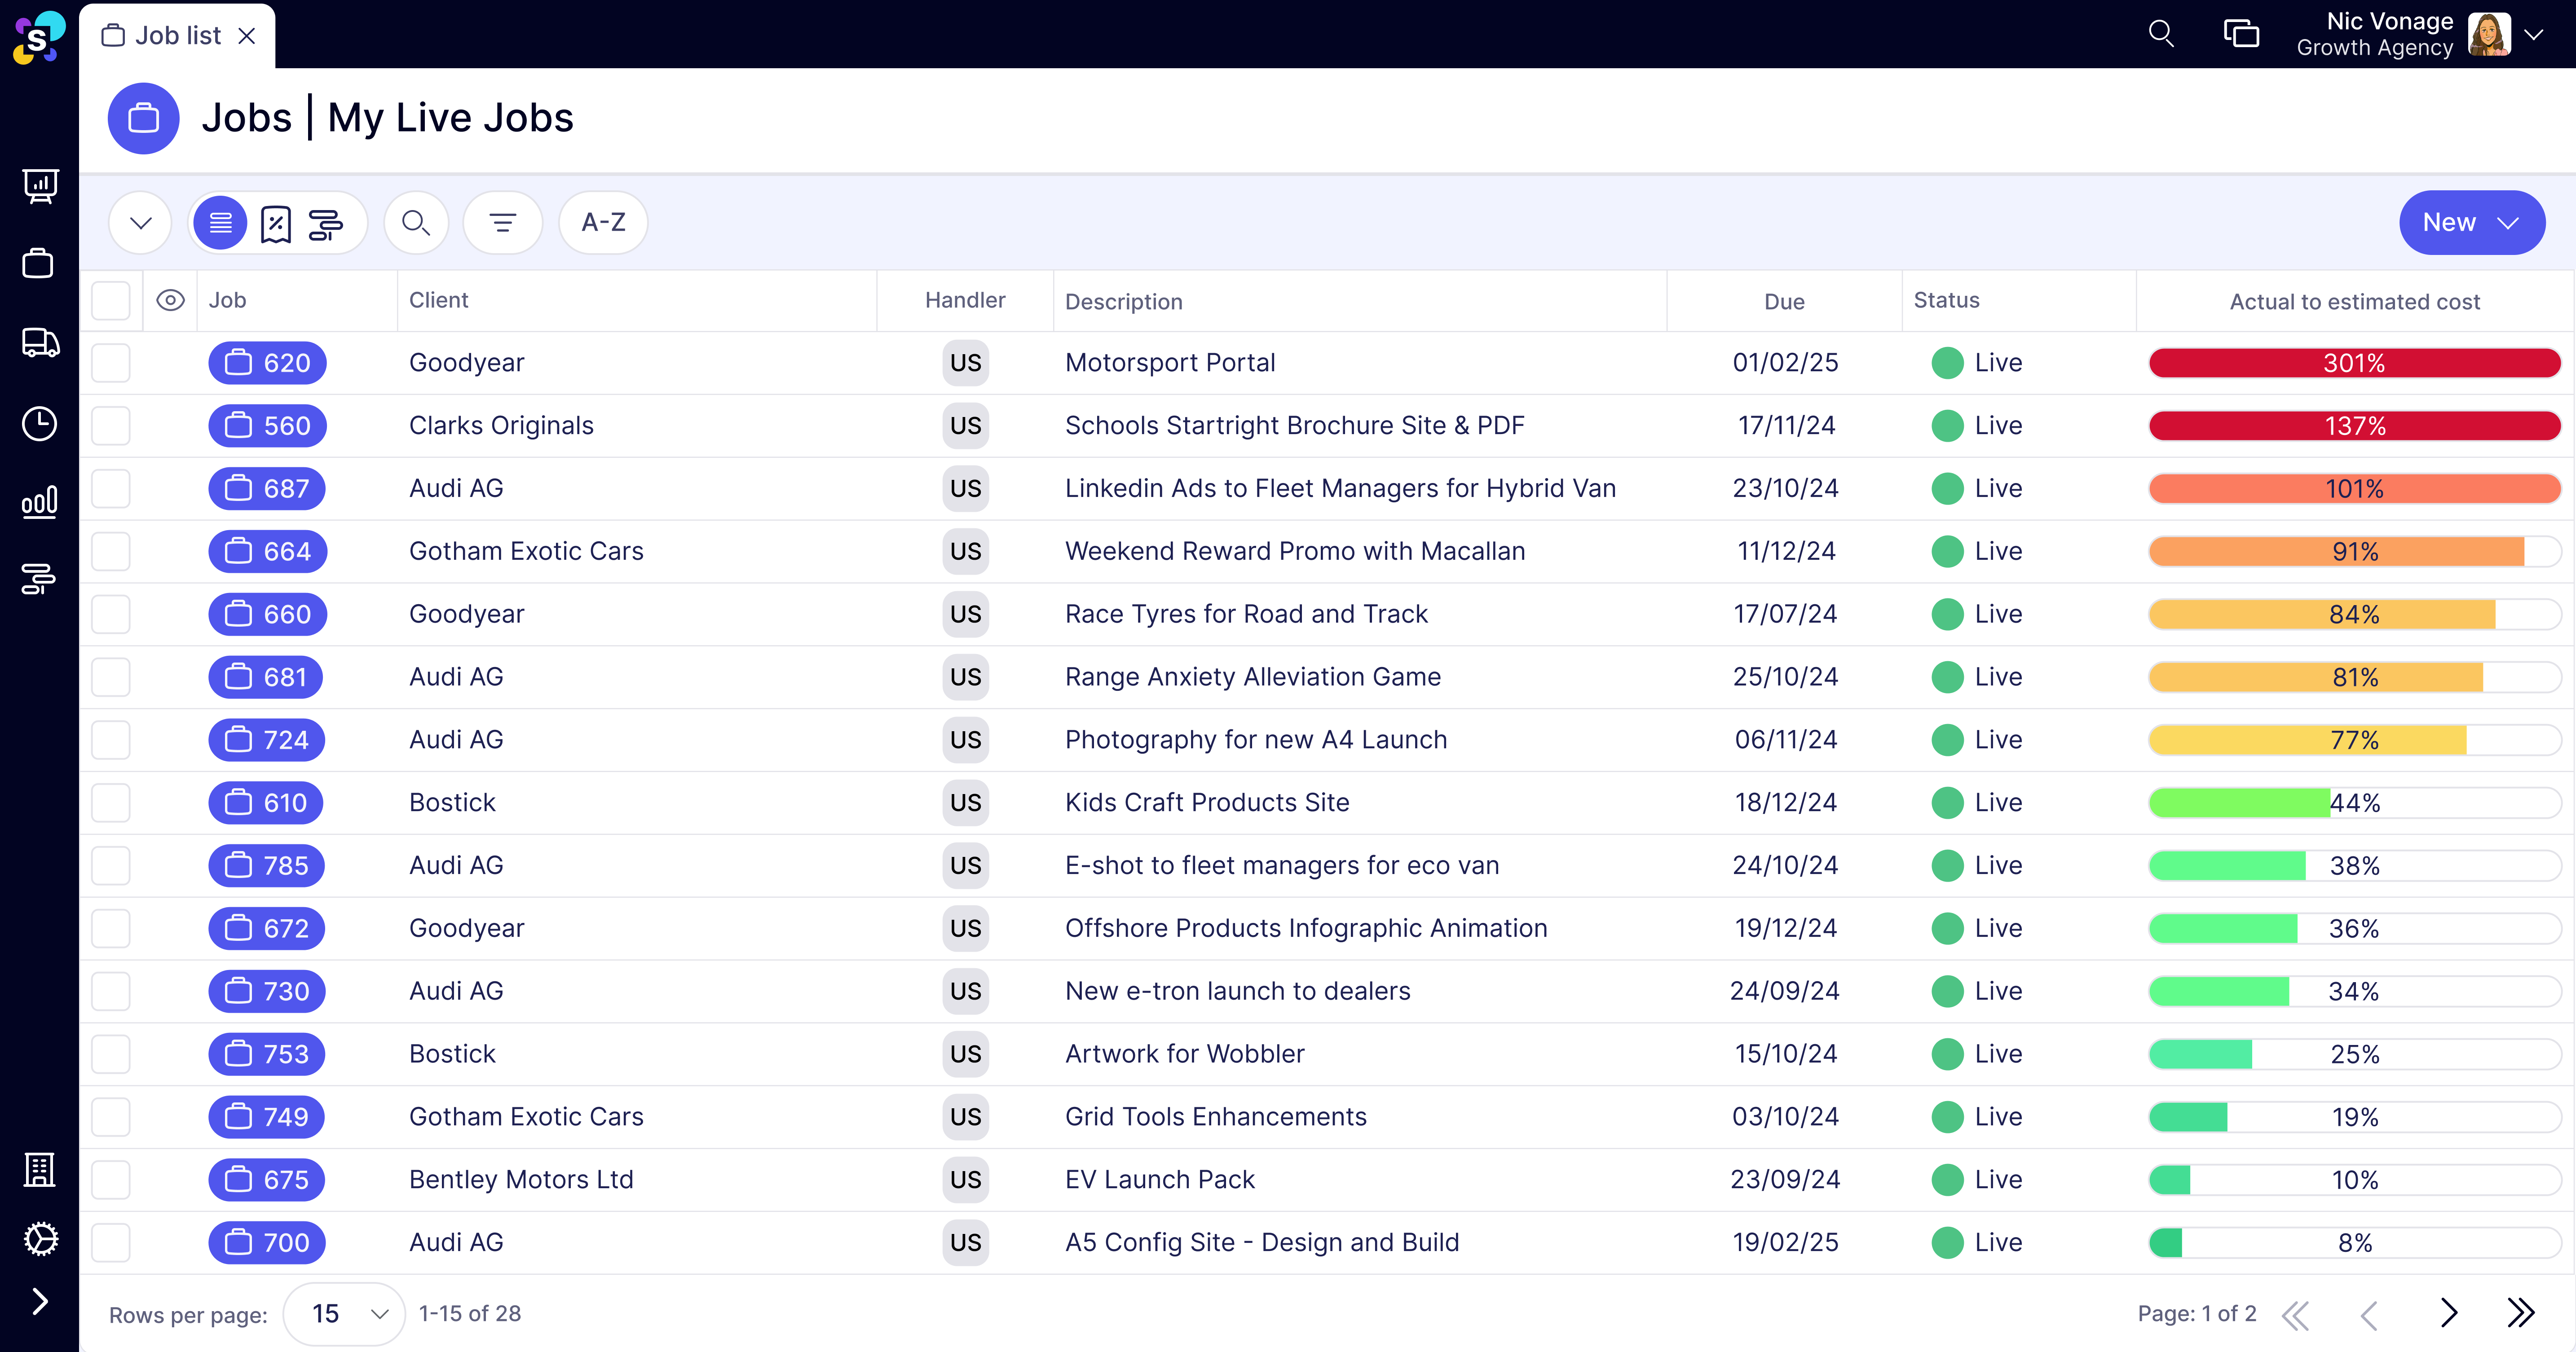
Task: Open the timesheet clock icon in the sidebar
Action: (x=39, y=424)
